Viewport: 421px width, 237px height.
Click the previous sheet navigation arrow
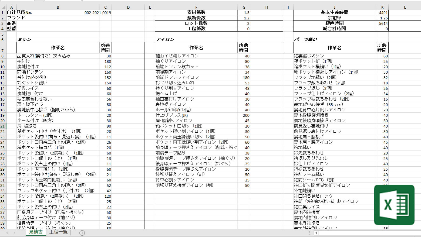7,233
